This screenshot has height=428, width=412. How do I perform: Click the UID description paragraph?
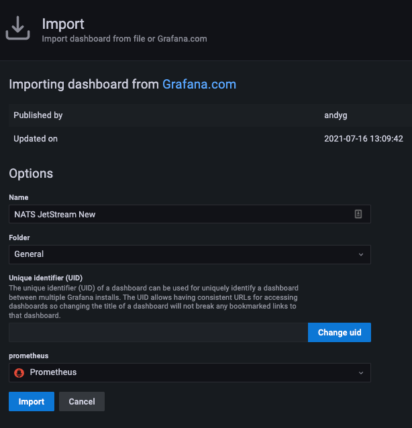click(x=154, y=302)
